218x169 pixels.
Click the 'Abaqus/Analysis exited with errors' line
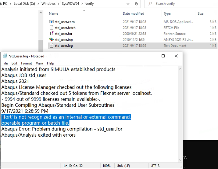(38, 135)
